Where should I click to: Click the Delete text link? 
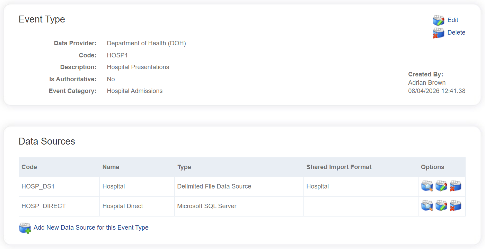coord(456,33)
